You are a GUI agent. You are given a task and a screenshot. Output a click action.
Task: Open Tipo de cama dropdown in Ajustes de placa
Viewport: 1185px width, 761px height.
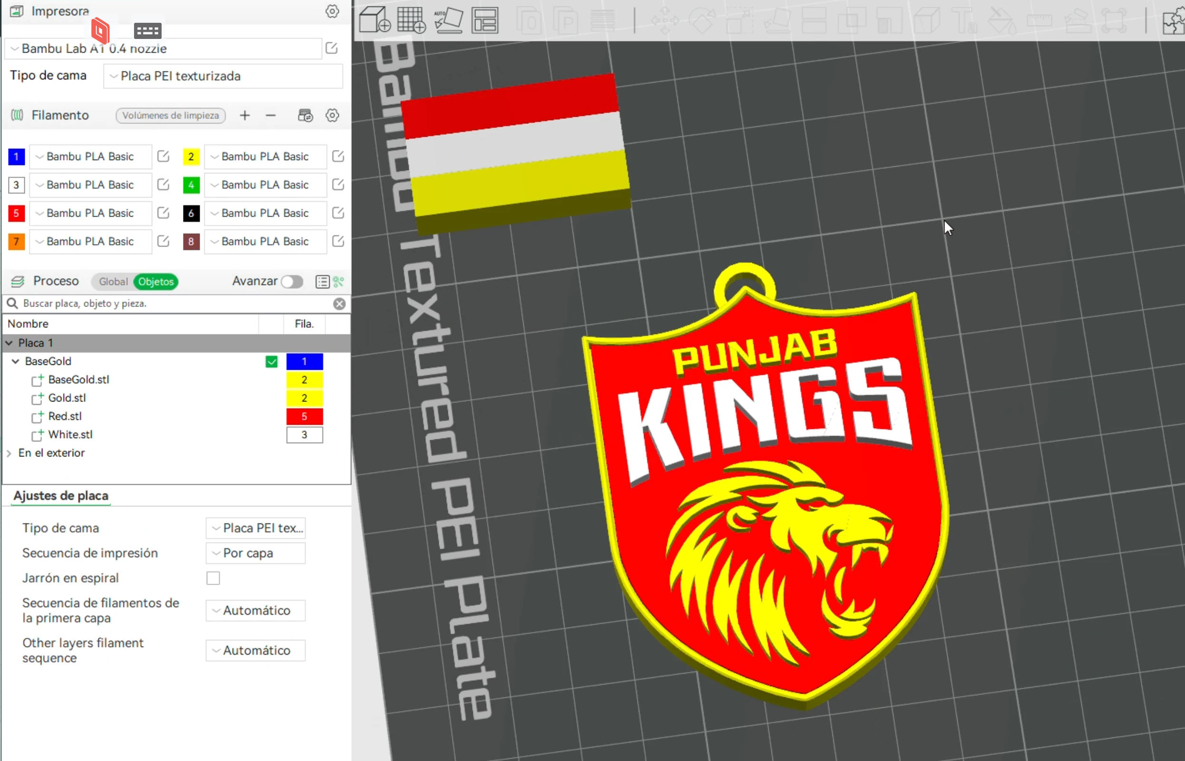click(x=256, y=528)
